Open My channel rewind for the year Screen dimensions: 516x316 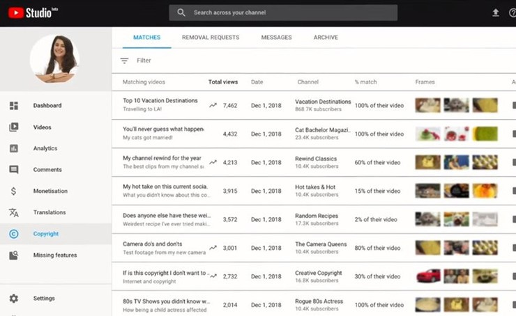pos(162,158)
